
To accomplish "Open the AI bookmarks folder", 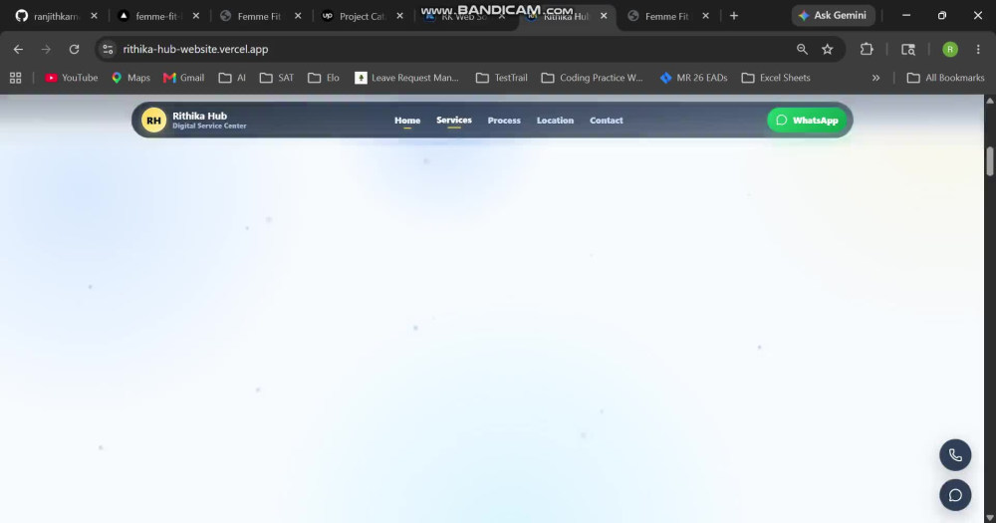I will click(x=232, y=78).
